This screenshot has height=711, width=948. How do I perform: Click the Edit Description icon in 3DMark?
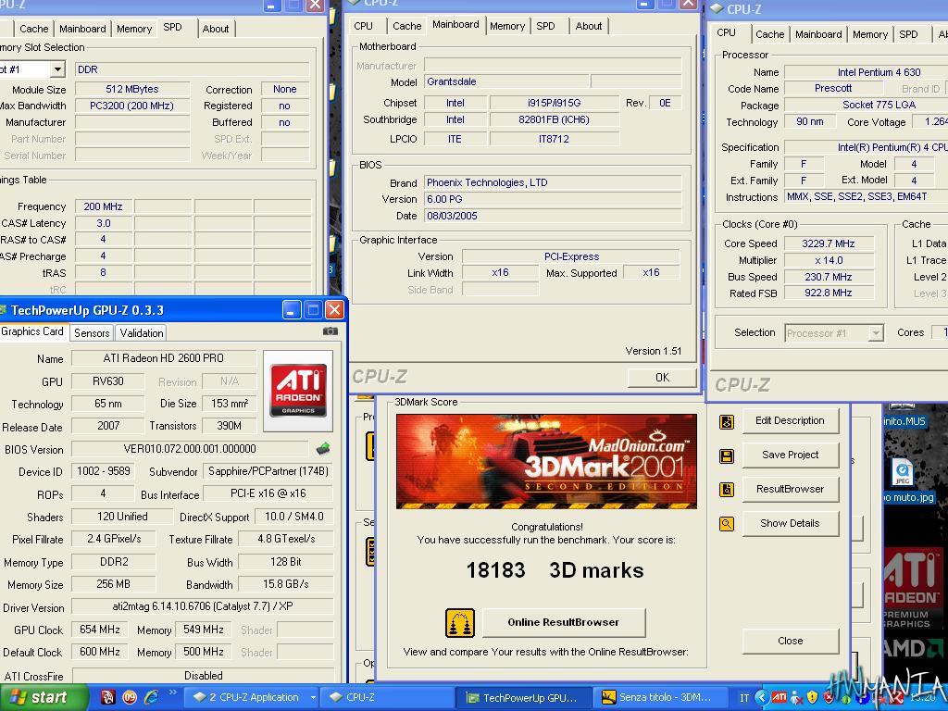(x=727, y=421)
